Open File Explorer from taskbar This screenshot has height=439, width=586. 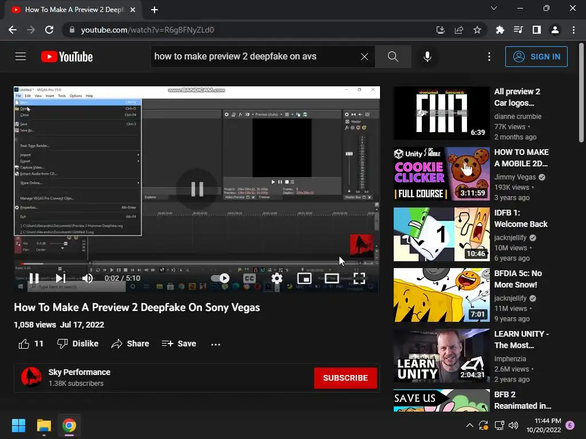pyautogui.click(x=43, y=425)
